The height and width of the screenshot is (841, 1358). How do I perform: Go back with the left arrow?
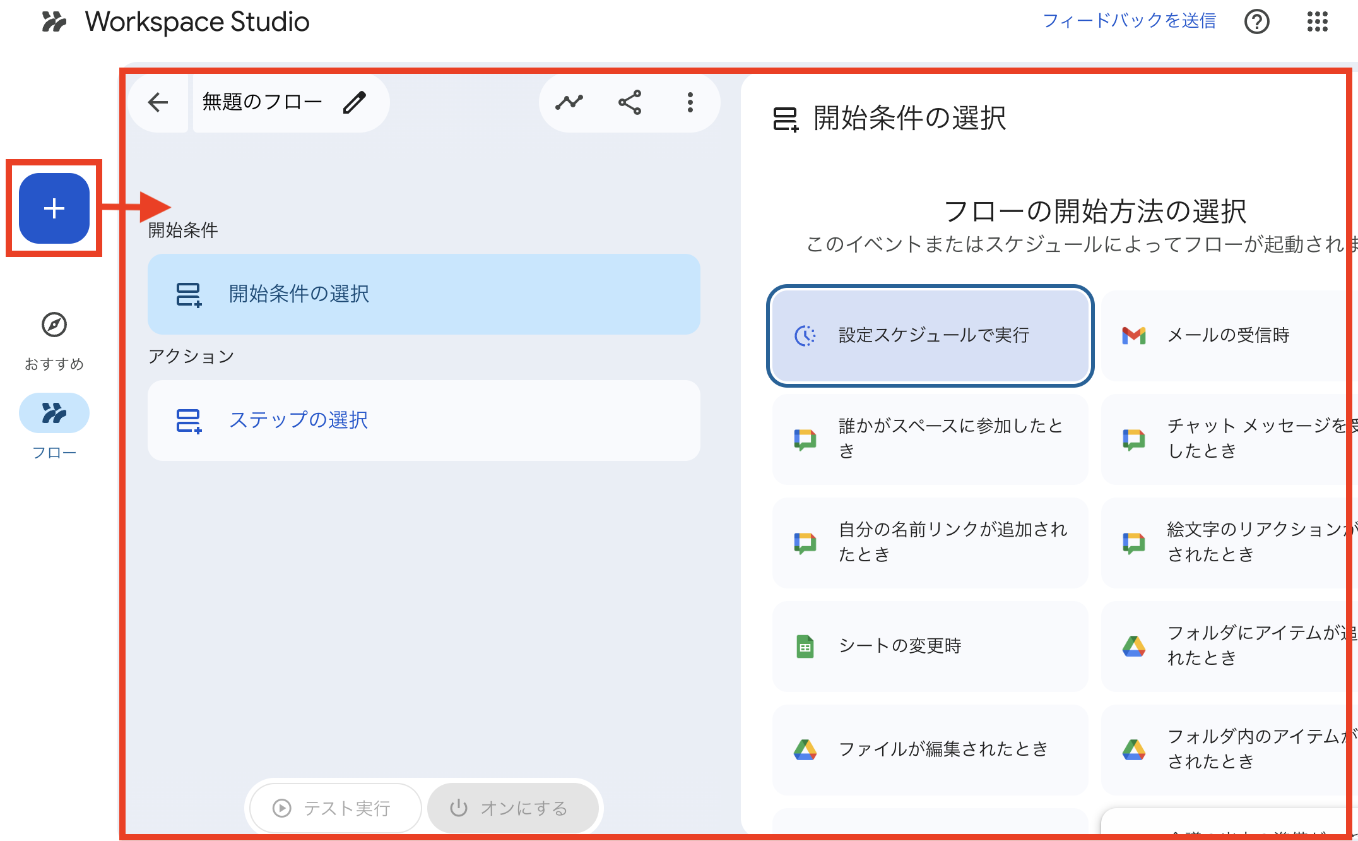coord(158,102)
